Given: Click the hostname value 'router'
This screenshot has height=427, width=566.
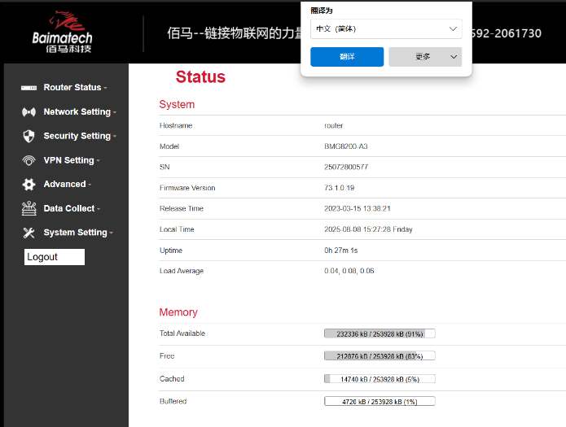Looking at the screenshot, I should [x=334, y=125].
